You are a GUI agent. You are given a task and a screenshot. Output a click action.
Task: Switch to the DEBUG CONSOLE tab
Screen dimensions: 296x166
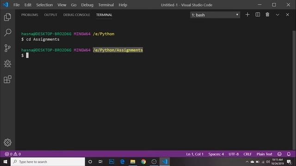[x=77, y=15]
